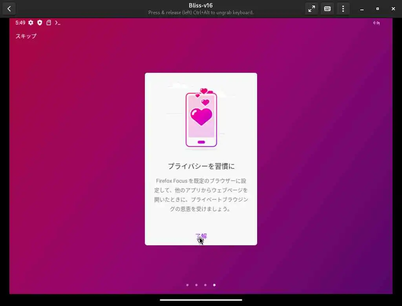Click the terminal prompt status icon
The image size is (402, 306).
tap(58, 23)
